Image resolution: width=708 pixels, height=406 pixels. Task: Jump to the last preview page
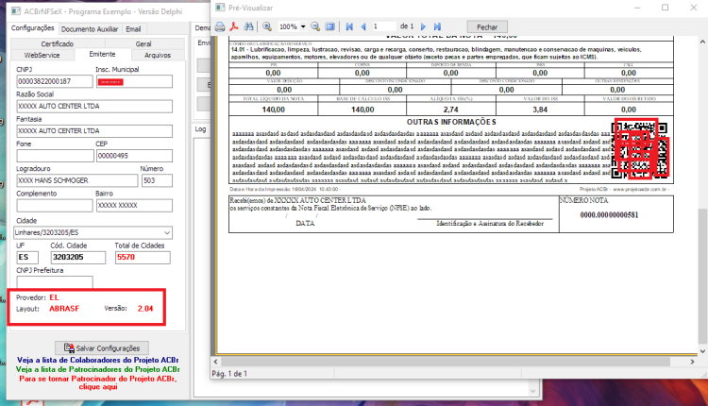(437, 26)
